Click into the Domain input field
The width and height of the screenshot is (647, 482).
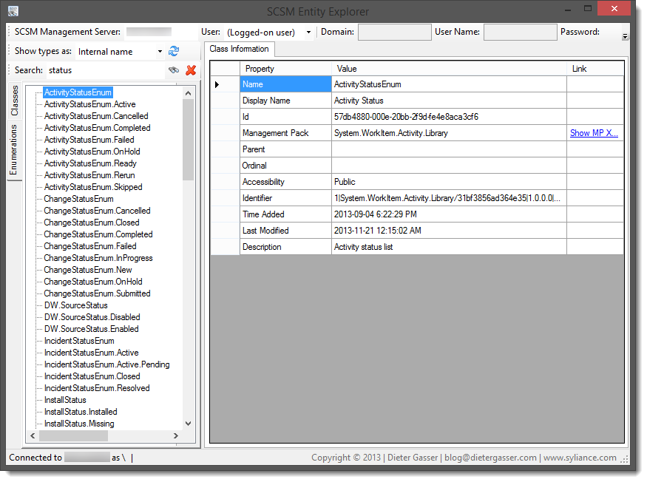coord(394,33)
